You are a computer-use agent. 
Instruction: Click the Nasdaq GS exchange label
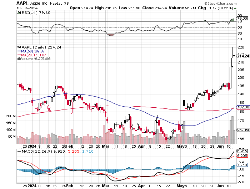pos(59,3)
